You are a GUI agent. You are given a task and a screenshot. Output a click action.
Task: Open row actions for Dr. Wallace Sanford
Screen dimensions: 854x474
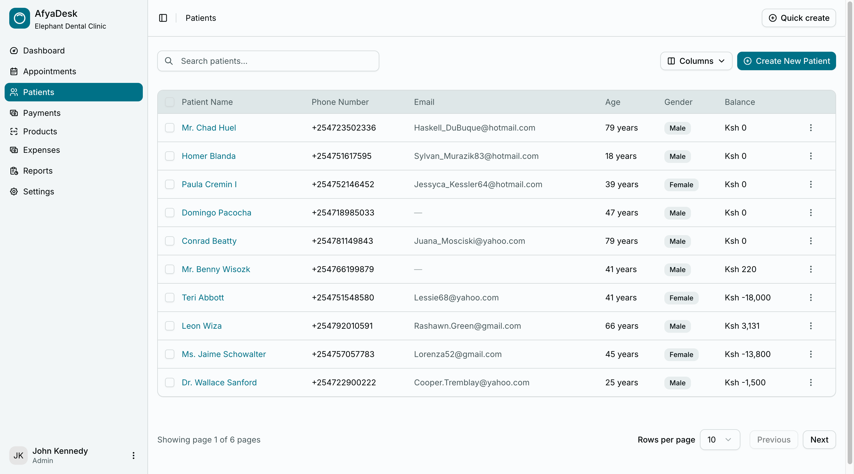coord(811,382)
